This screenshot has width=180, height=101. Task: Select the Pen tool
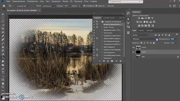(3, 69)
